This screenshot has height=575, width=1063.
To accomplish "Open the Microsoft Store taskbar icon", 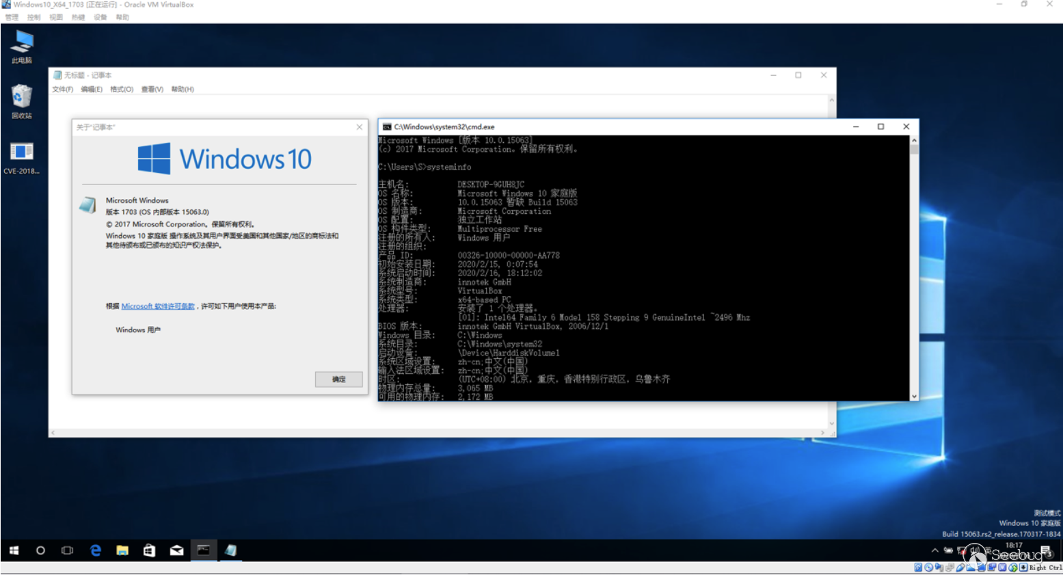I will (149, 550).
